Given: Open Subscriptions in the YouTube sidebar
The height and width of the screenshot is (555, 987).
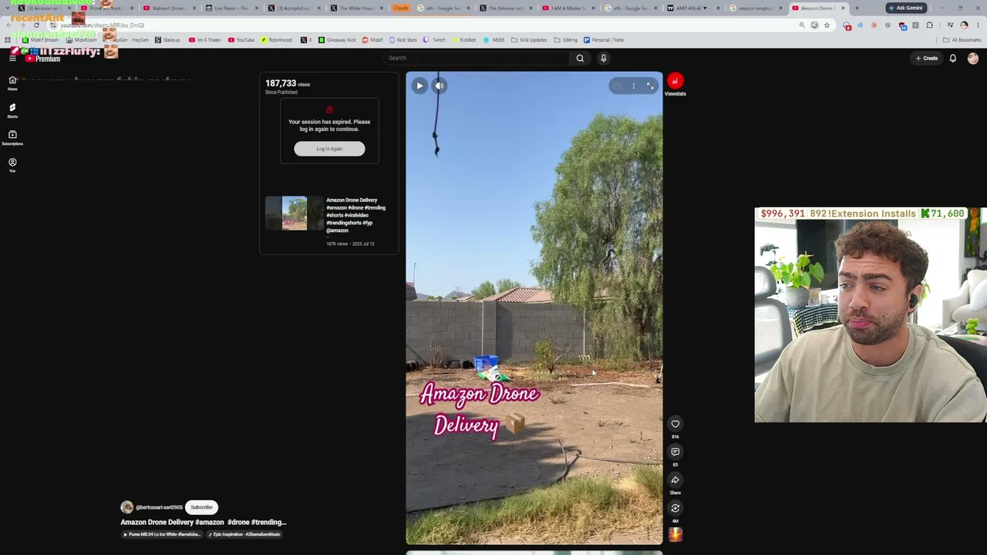Looking at the screenshot, I should tap(12, 138).
